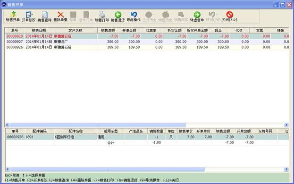Click the upper table horizontal scrollbar thumb
294x184 pixels.
click(98, 125)
